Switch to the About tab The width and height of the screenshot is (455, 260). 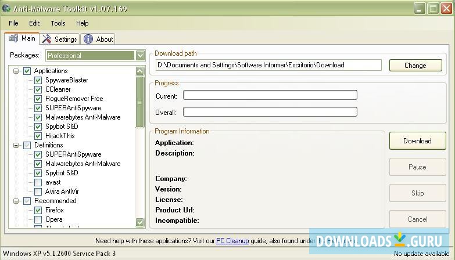pyautogui.click(x=98, y=39)
